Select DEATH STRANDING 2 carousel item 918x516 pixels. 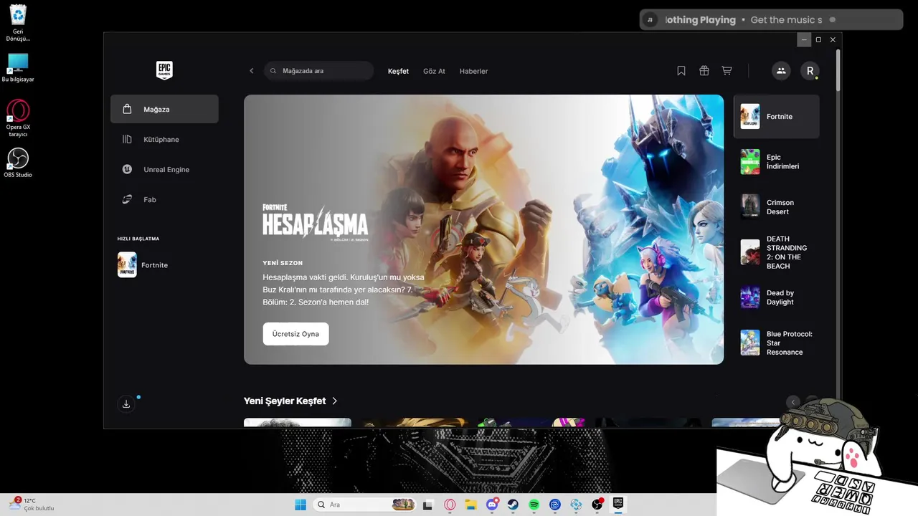tap(776, 252)
